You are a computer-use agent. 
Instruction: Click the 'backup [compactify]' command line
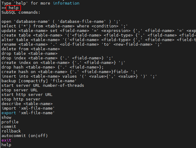pyautogui.click(x=39, y=81)
